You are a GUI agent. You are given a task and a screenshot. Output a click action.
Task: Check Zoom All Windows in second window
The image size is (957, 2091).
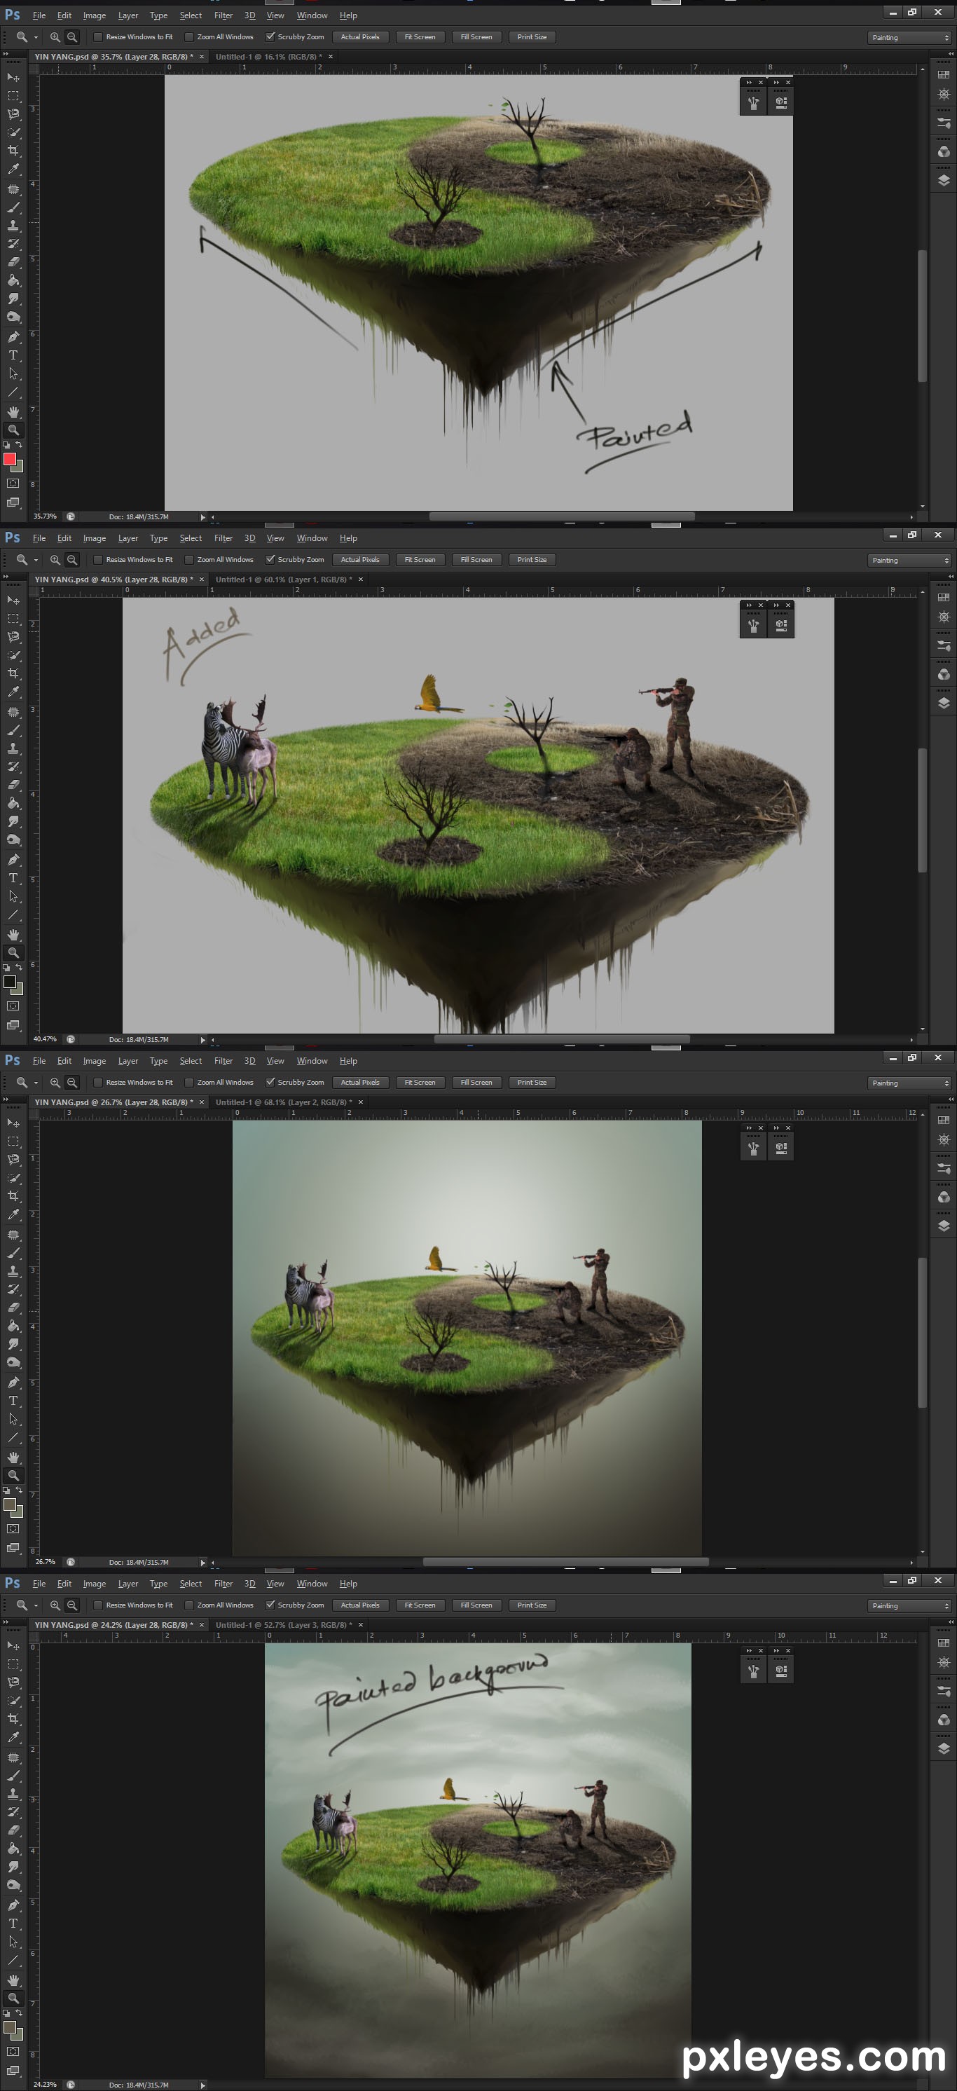click(189, 560)
